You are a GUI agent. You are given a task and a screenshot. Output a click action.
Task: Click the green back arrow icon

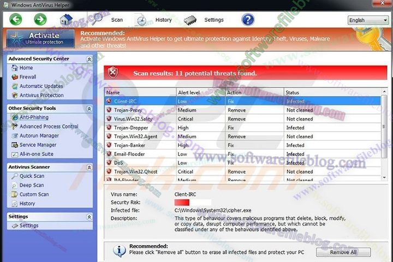click(16, 20)
